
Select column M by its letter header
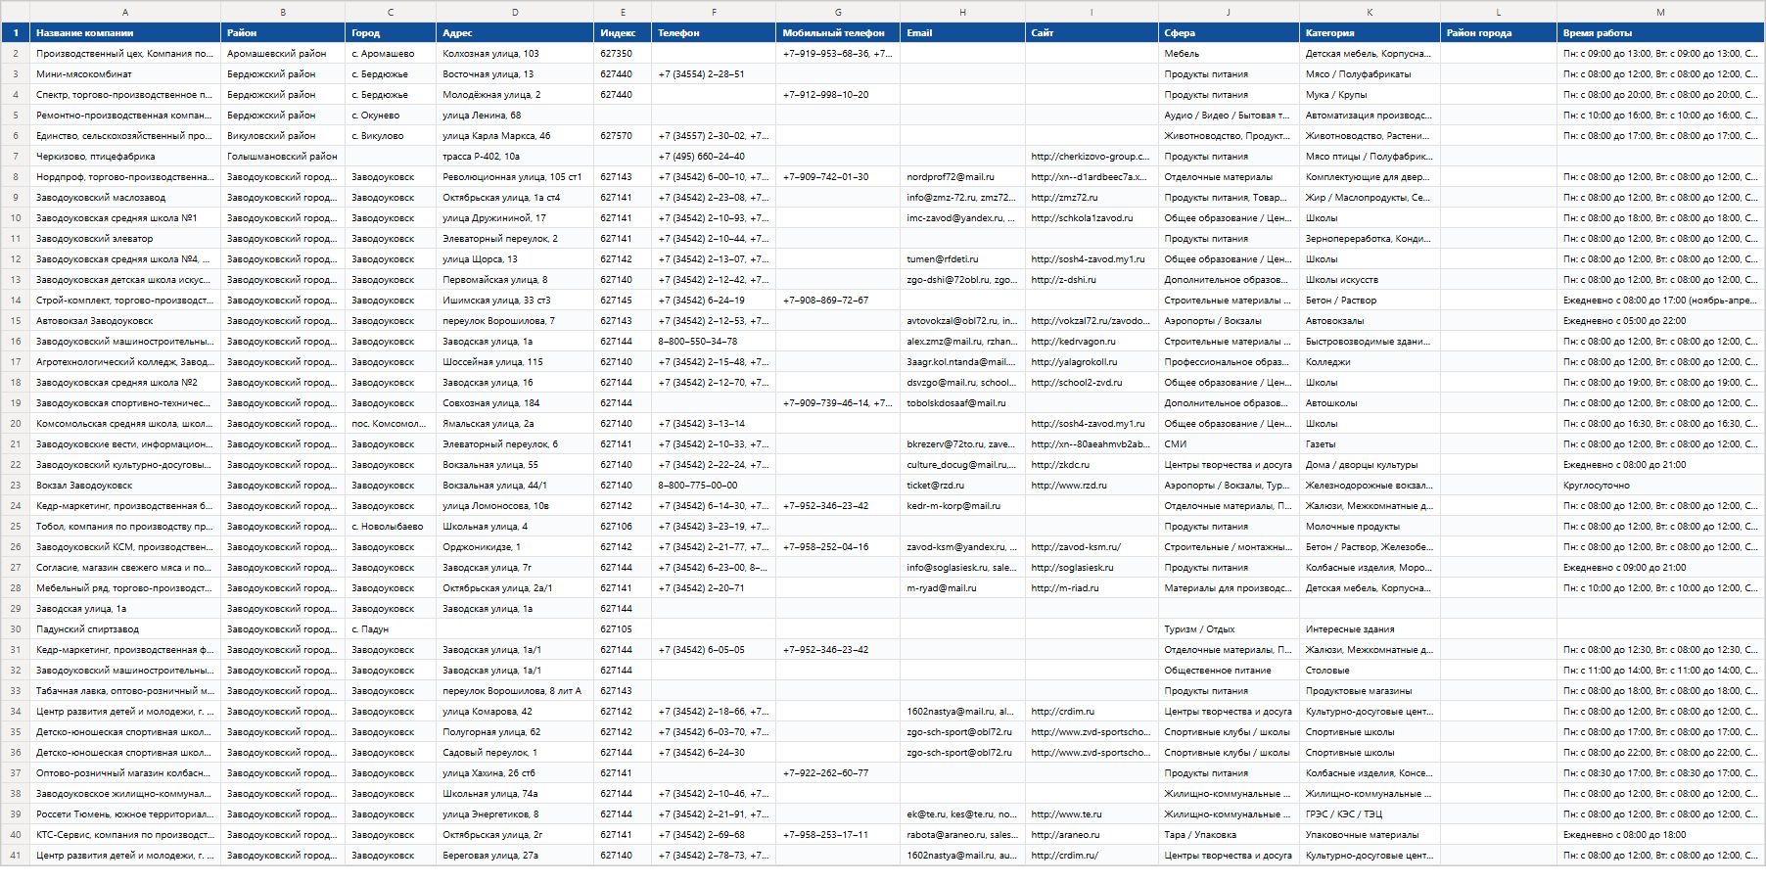1660,12
